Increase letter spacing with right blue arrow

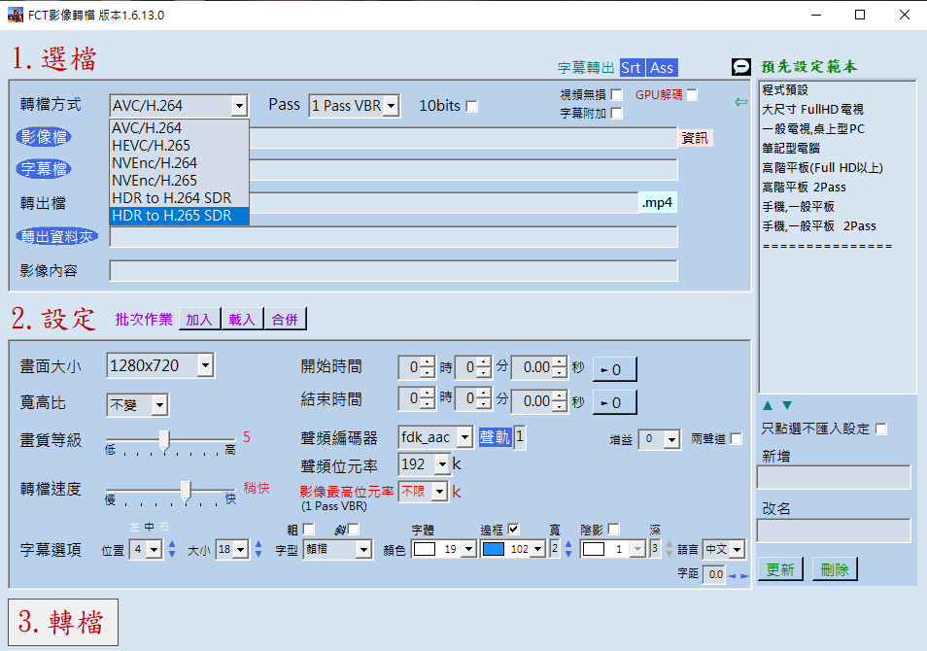[x=744, y=576]
